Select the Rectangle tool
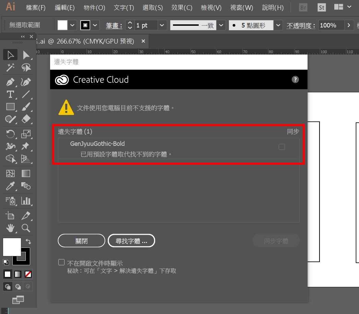This screenshot has width=359, height=314. pos(10,107)
